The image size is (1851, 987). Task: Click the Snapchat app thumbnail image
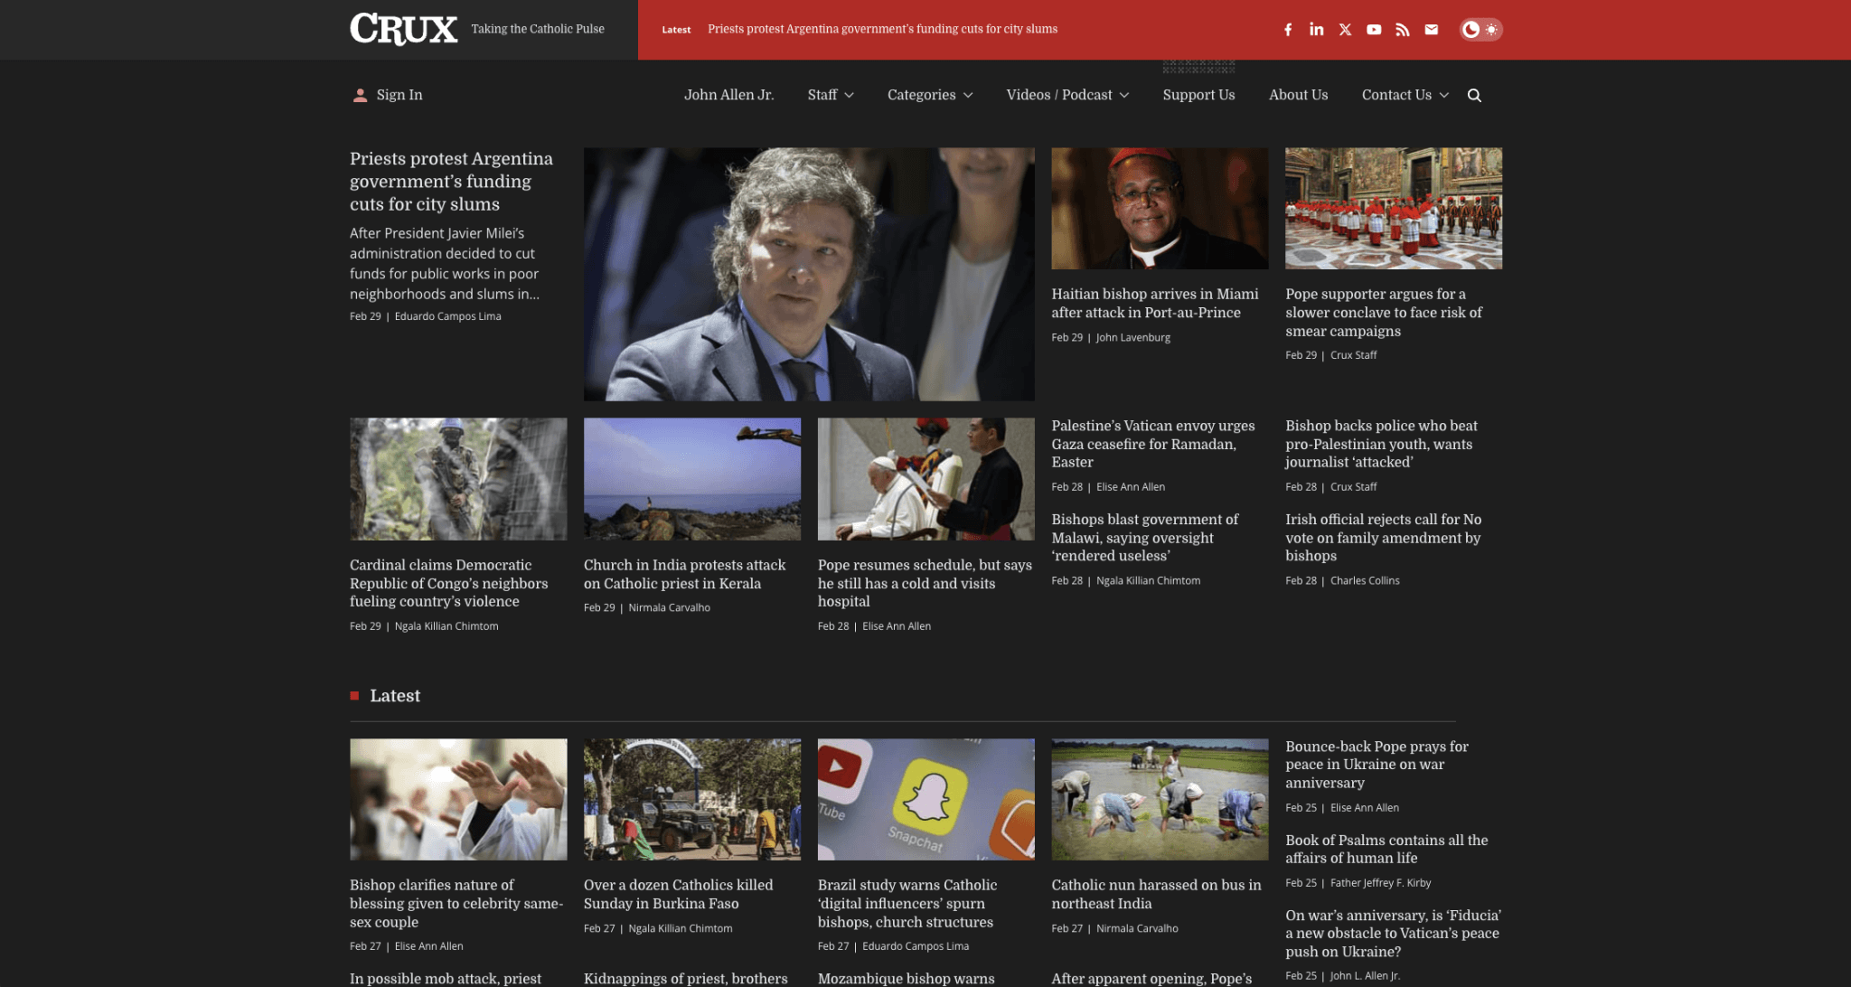[925, 799]
